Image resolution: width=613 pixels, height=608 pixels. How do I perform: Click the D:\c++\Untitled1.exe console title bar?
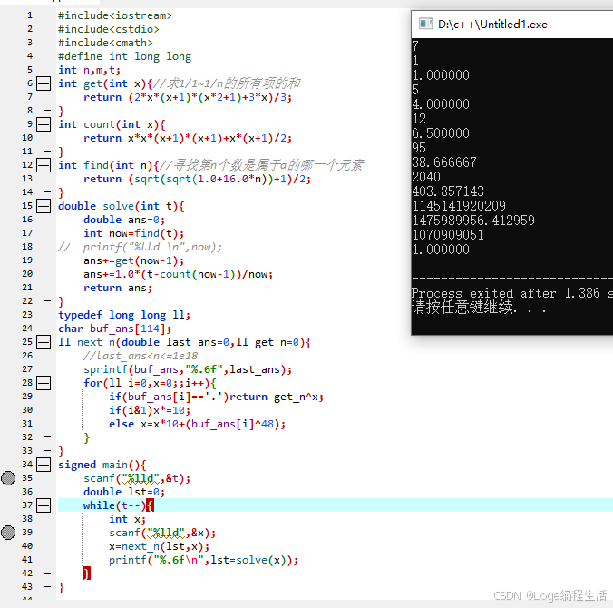512,25
